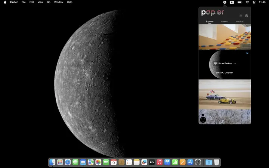Switch to the Vertical tab
The width and height of the screenshot is (269, 168).
(x=239, y=21)
